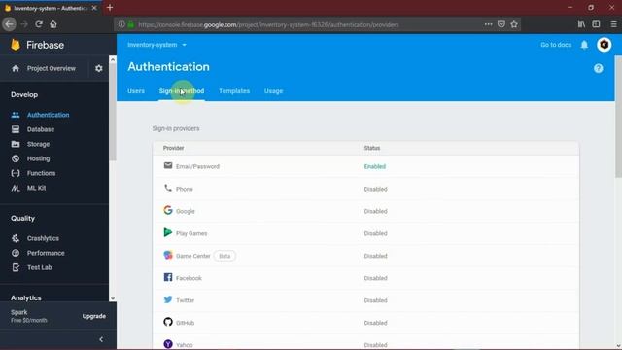Click the Enabled status for Email/Password
Viewport: 622px width, 350px height.
[x=375, y=166]
